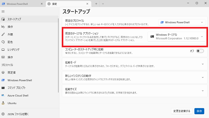Open the 既定のプロファイル dropdown
The height and width of the screenshot is (118, 209).
click(182, 22)
